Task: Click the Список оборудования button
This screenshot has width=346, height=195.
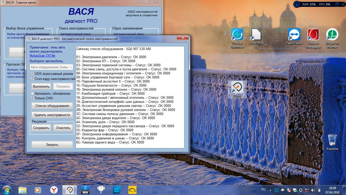Action: (x=52, y=106)
